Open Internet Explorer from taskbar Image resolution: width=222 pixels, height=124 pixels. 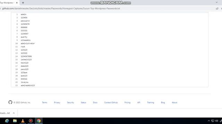[7, 121]
